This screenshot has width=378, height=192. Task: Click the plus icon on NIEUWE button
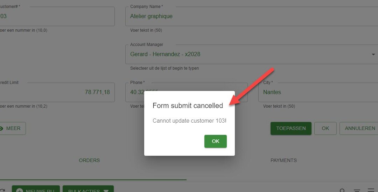20,191
